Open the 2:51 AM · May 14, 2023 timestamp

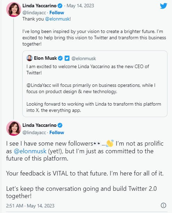pos(30,206)
